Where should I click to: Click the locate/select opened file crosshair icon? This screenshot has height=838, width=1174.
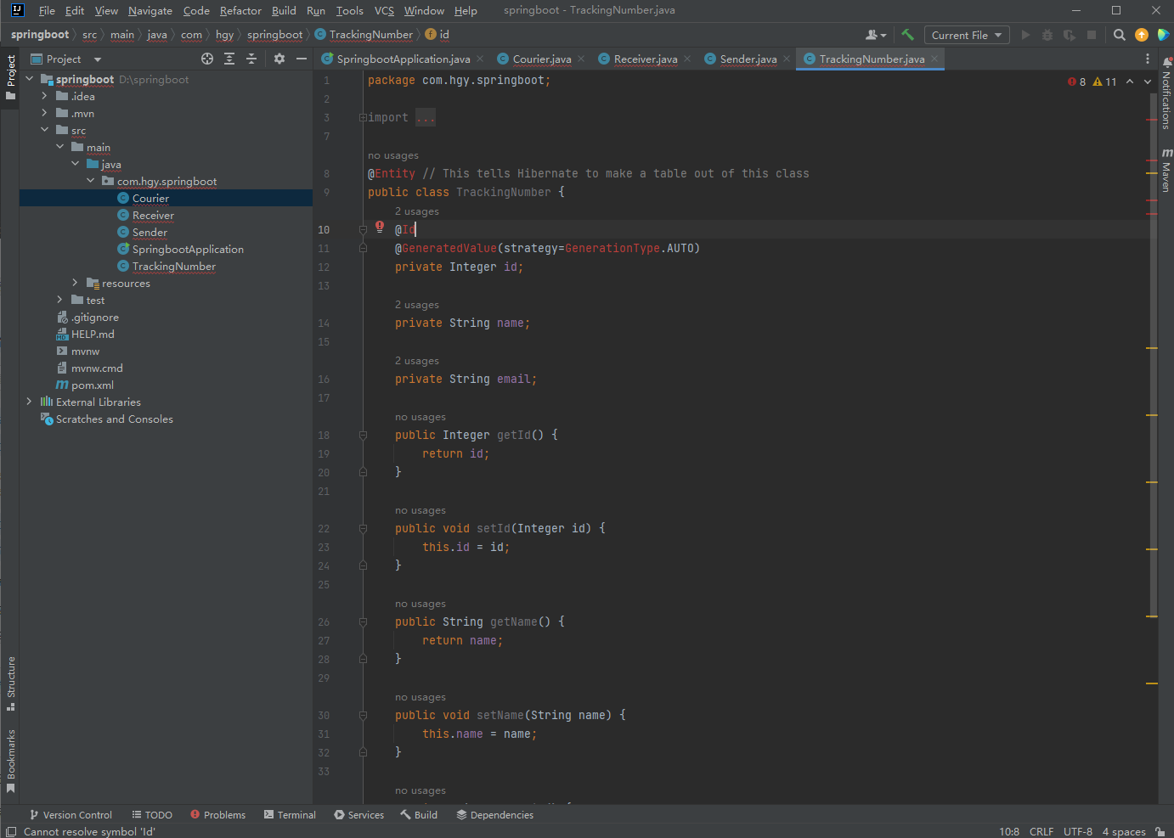pos(207,59)
